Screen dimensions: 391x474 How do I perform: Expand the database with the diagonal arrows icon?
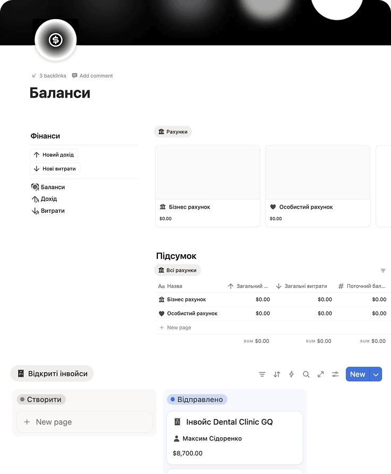coord(320,374)
